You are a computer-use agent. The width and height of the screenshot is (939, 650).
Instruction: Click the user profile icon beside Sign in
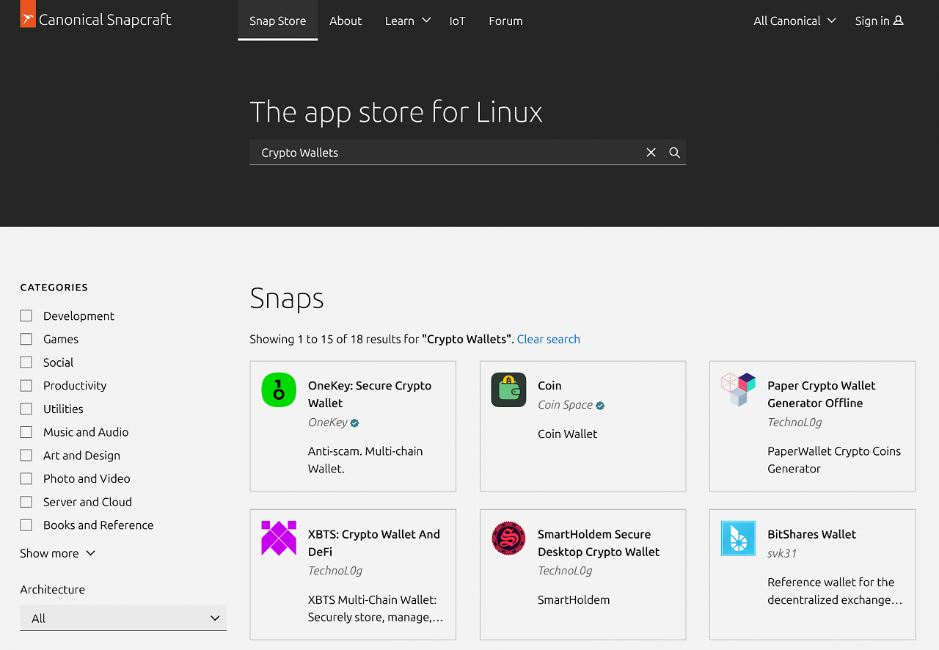pyautogui.click(x=898, y=21)
